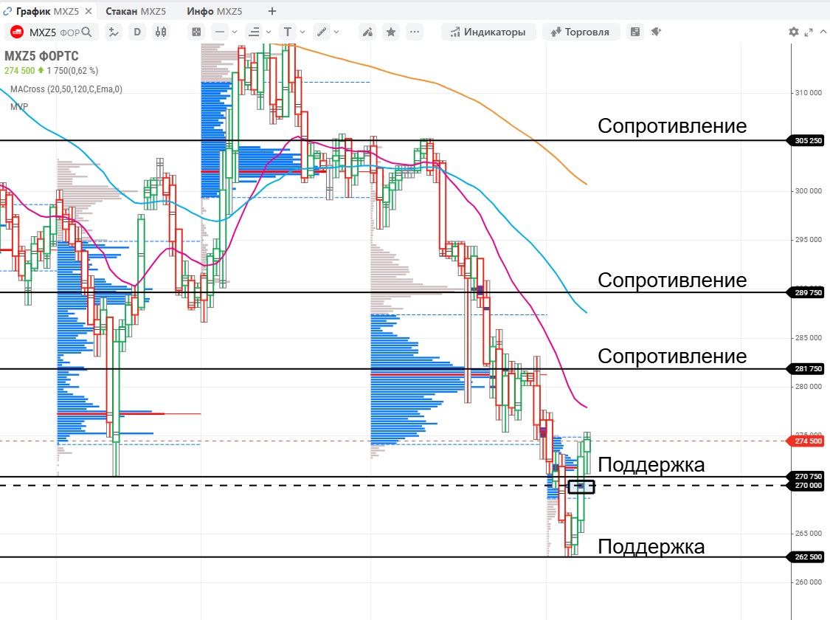Click the star favorites icon
Image resolution: width=830 pixels, height=620 pixels.
point(391,32)
